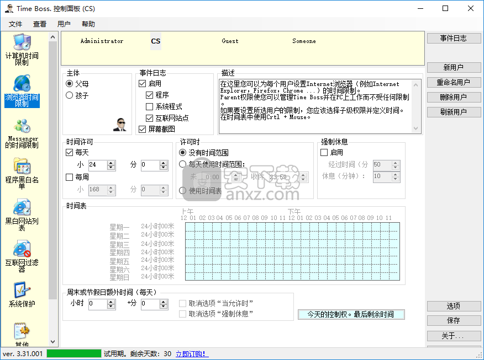Follow the 立即订购! link
Screen dimensions: 484x360
(192, 354)
